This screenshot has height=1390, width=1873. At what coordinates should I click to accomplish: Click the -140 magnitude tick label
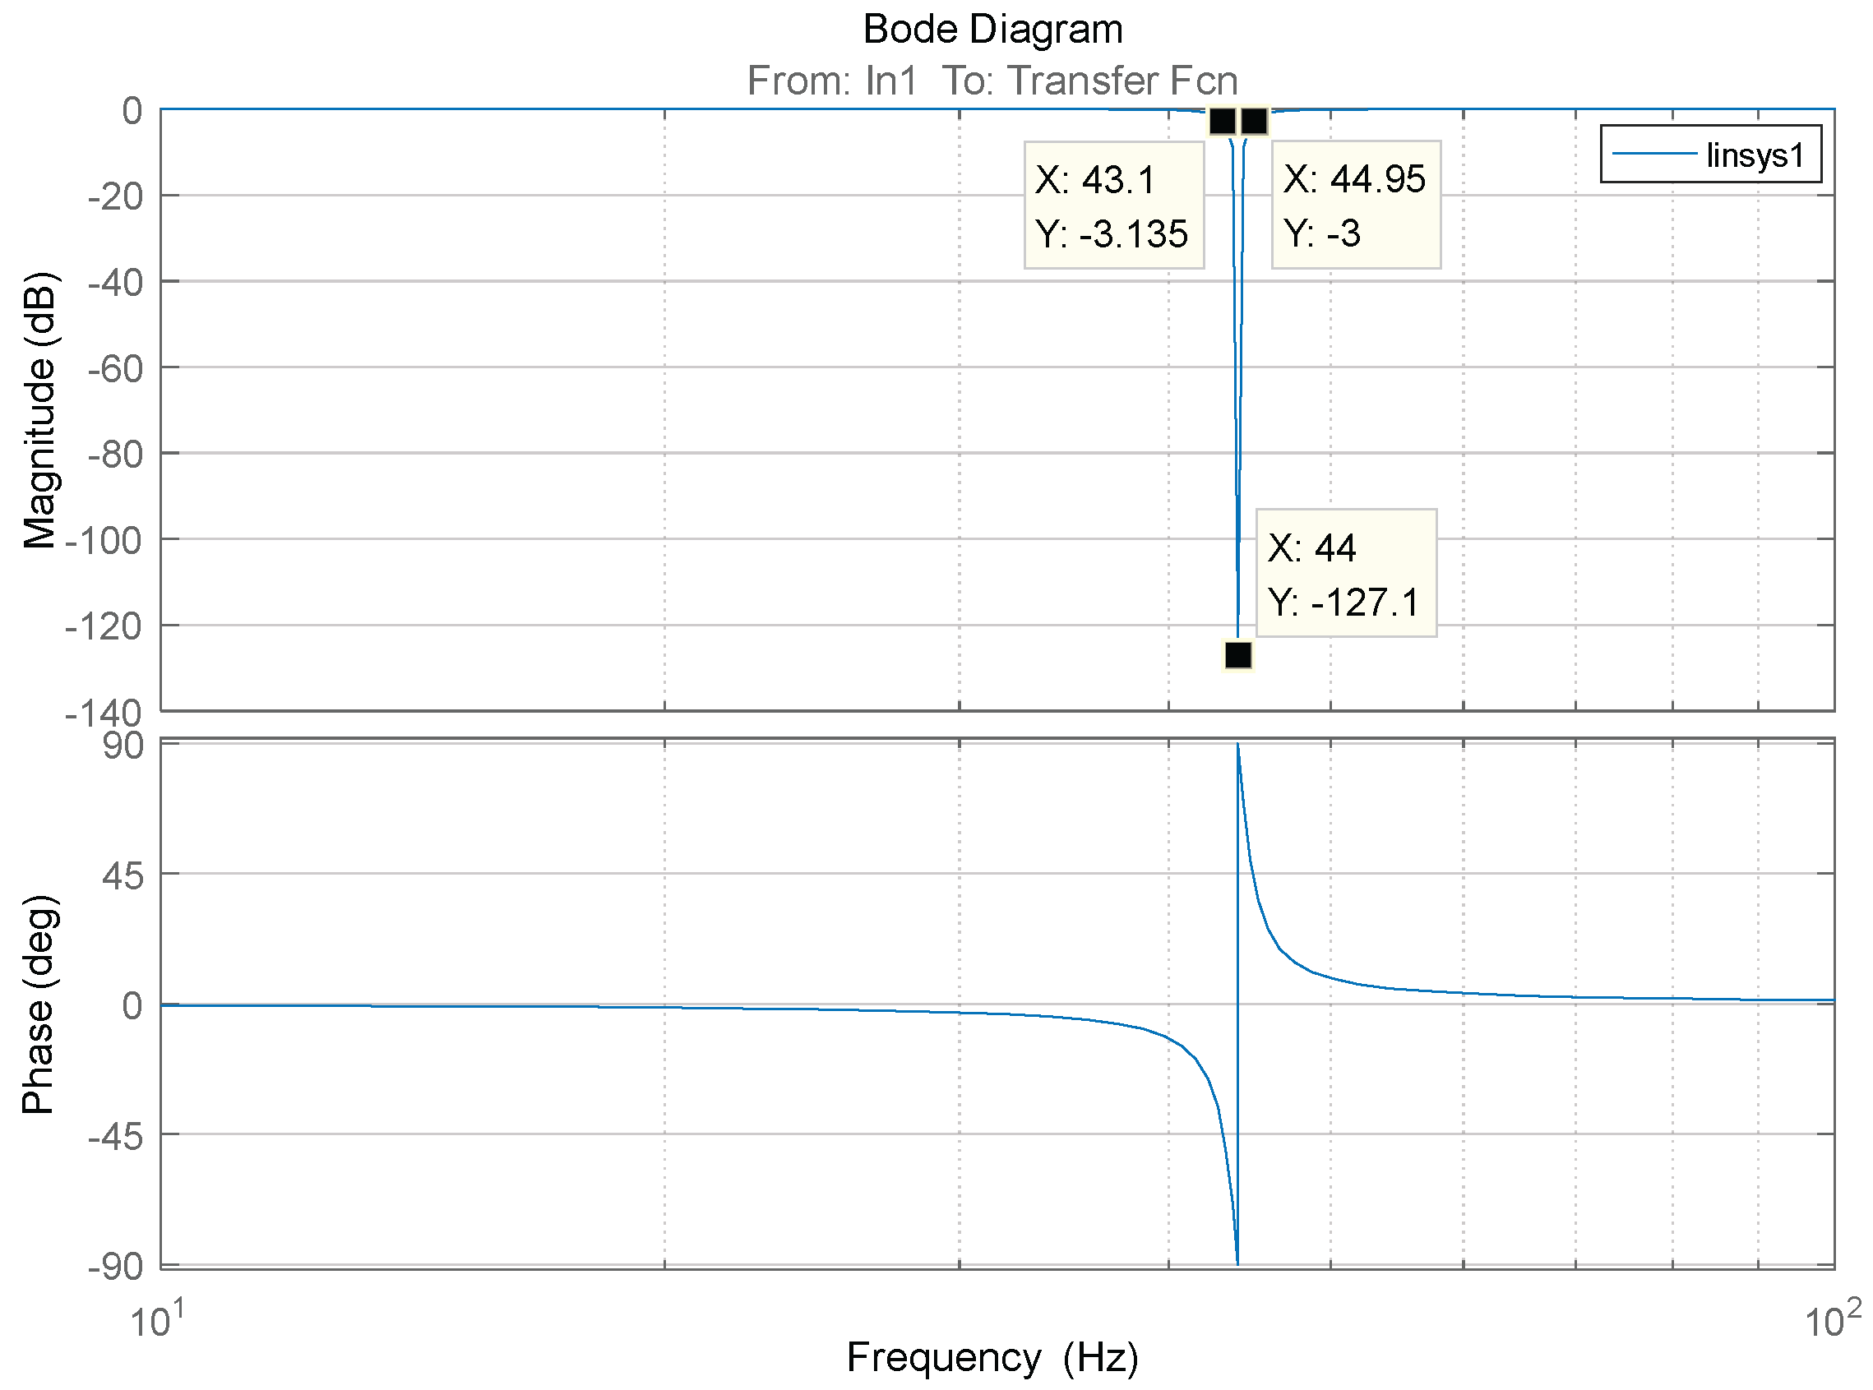tap(104, 713)
